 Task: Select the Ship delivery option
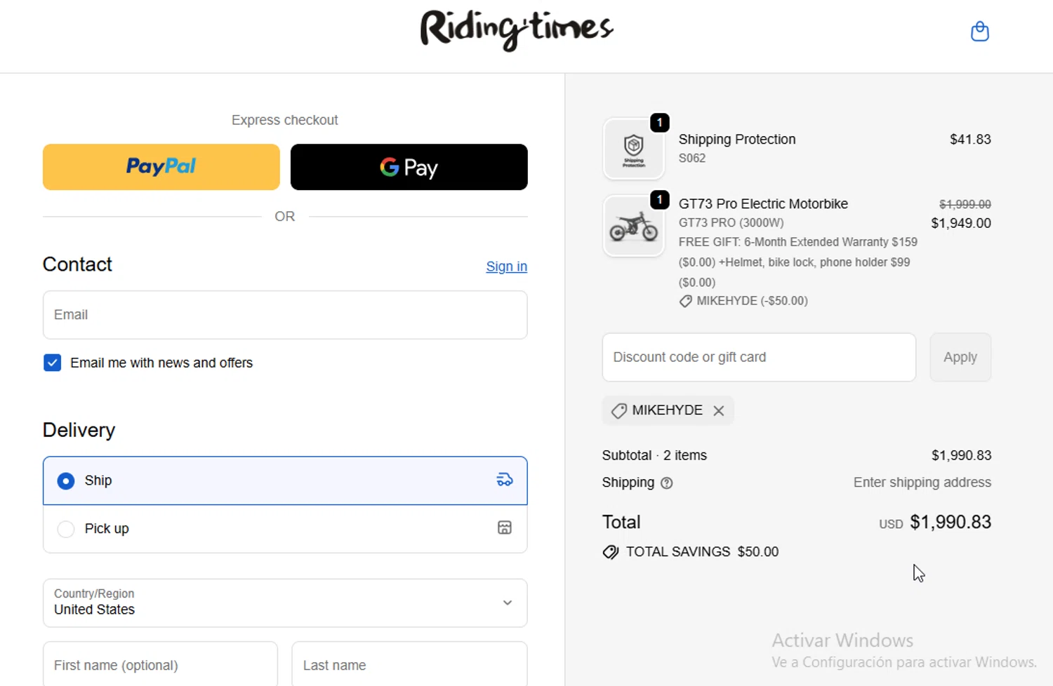(x=285, y=480)
